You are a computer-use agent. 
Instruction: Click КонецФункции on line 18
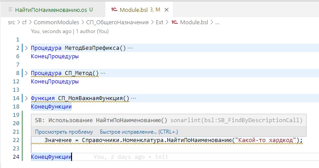51,107
